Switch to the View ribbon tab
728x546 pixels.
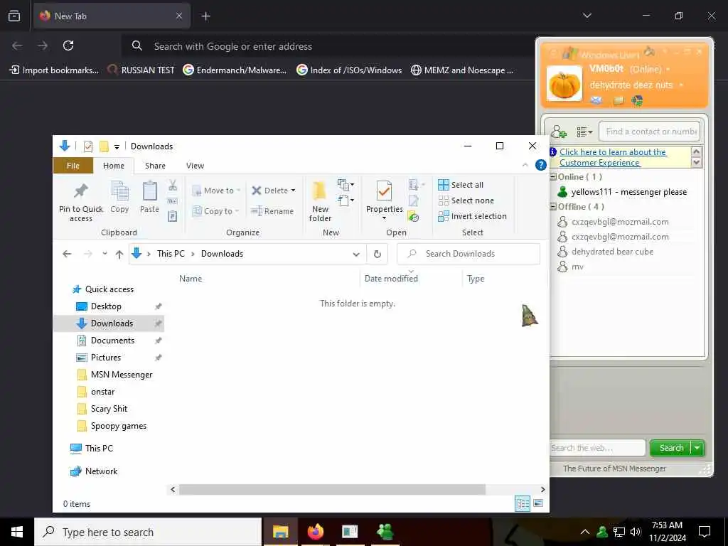pos(195,166)
